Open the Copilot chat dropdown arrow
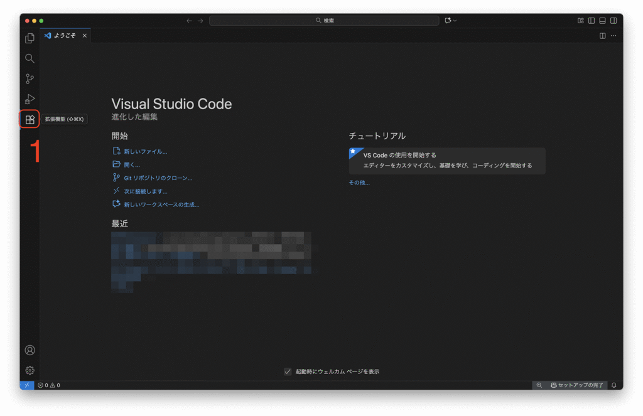Screen dimensions: 643x416 [x=455, y=21]
